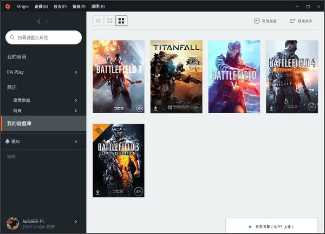The height and width of the screenshot is (234, 325).
Task: Select 我的遊戲庫 in the sidebar
Action: (x=43, y=123)
